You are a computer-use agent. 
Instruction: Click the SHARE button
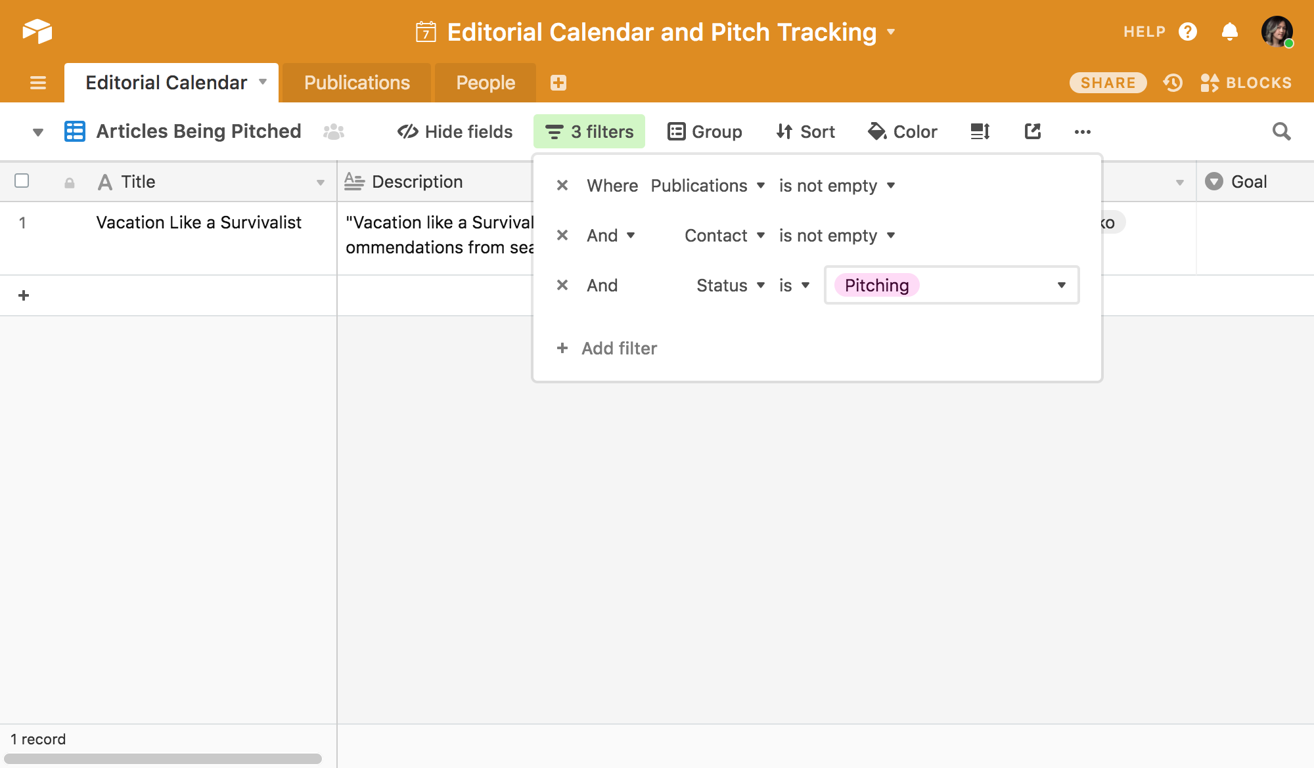coord(1108,83)
